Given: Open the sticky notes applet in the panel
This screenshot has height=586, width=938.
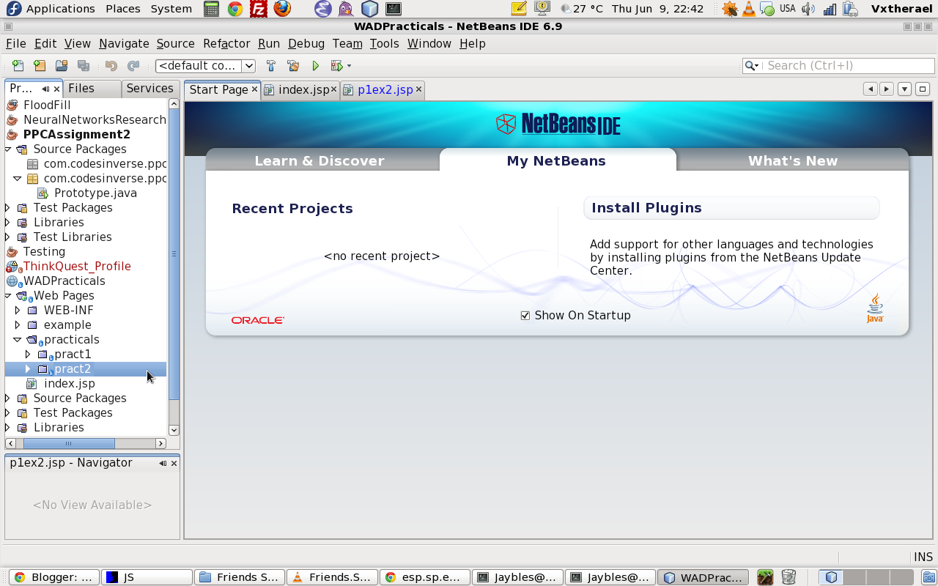Looking at the screenshot, I should click(x=519, y=9).
